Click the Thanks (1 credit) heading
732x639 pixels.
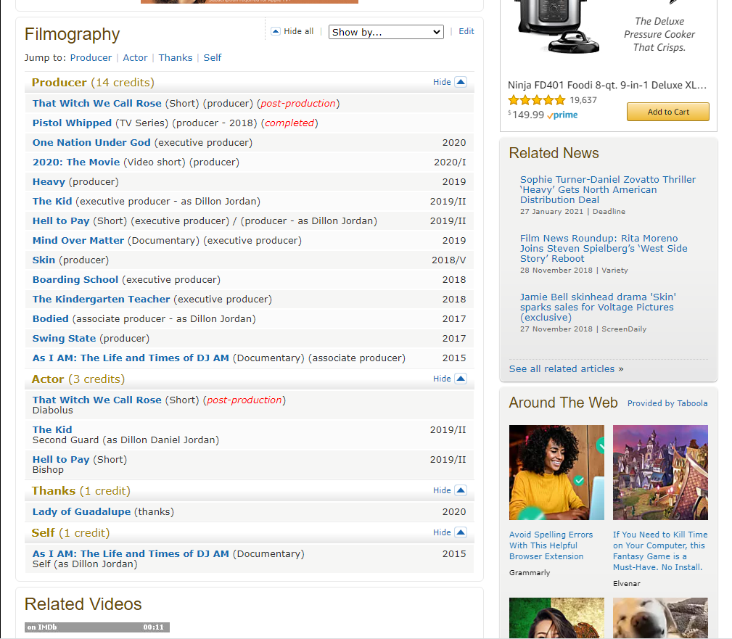(x=81, y=490)
